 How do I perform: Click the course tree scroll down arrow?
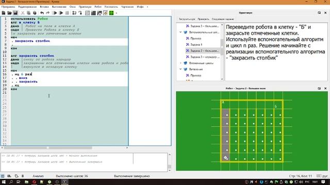pos(222,79)
